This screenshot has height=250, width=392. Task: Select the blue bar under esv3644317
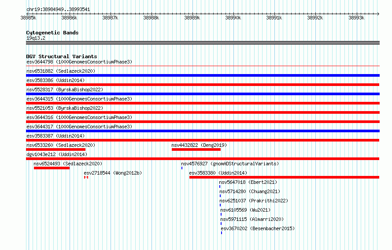click(203, 131)
